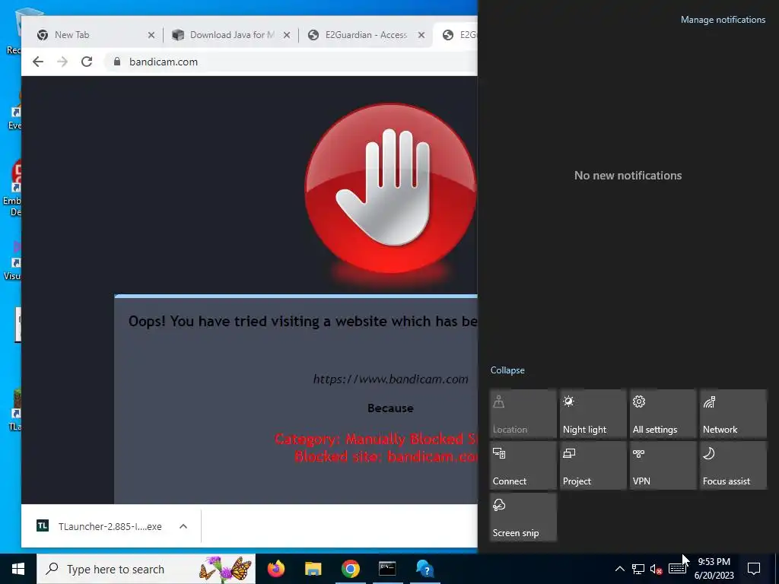Click the Chrome forward arrow
This screenshot has width=779, height=584.
pos(62,62)
